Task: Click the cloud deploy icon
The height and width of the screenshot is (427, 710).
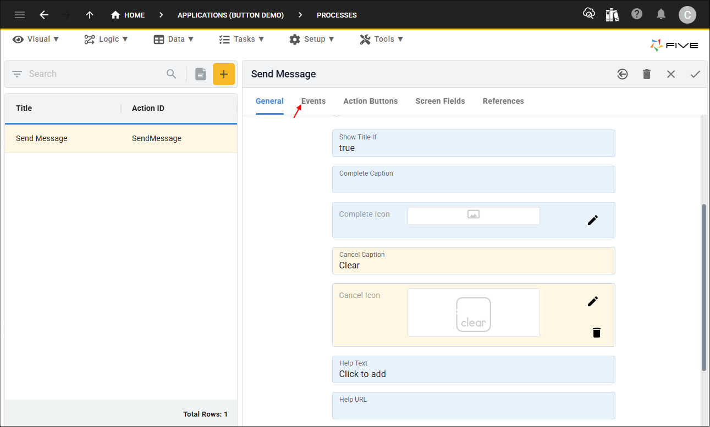Action: pos(589,14)
